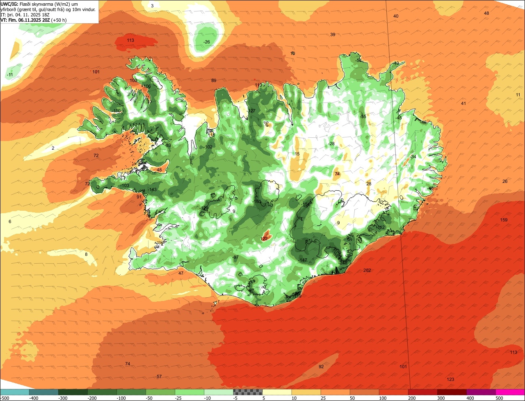
Task: Click the teal legend swatch between -500 and -400
Action: [14, 392]
